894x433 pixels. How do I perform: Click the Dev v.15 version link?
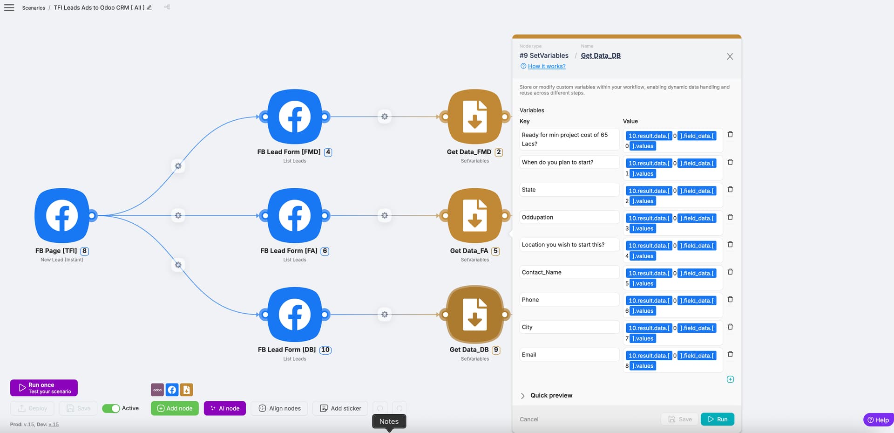(x=54, y=425)
